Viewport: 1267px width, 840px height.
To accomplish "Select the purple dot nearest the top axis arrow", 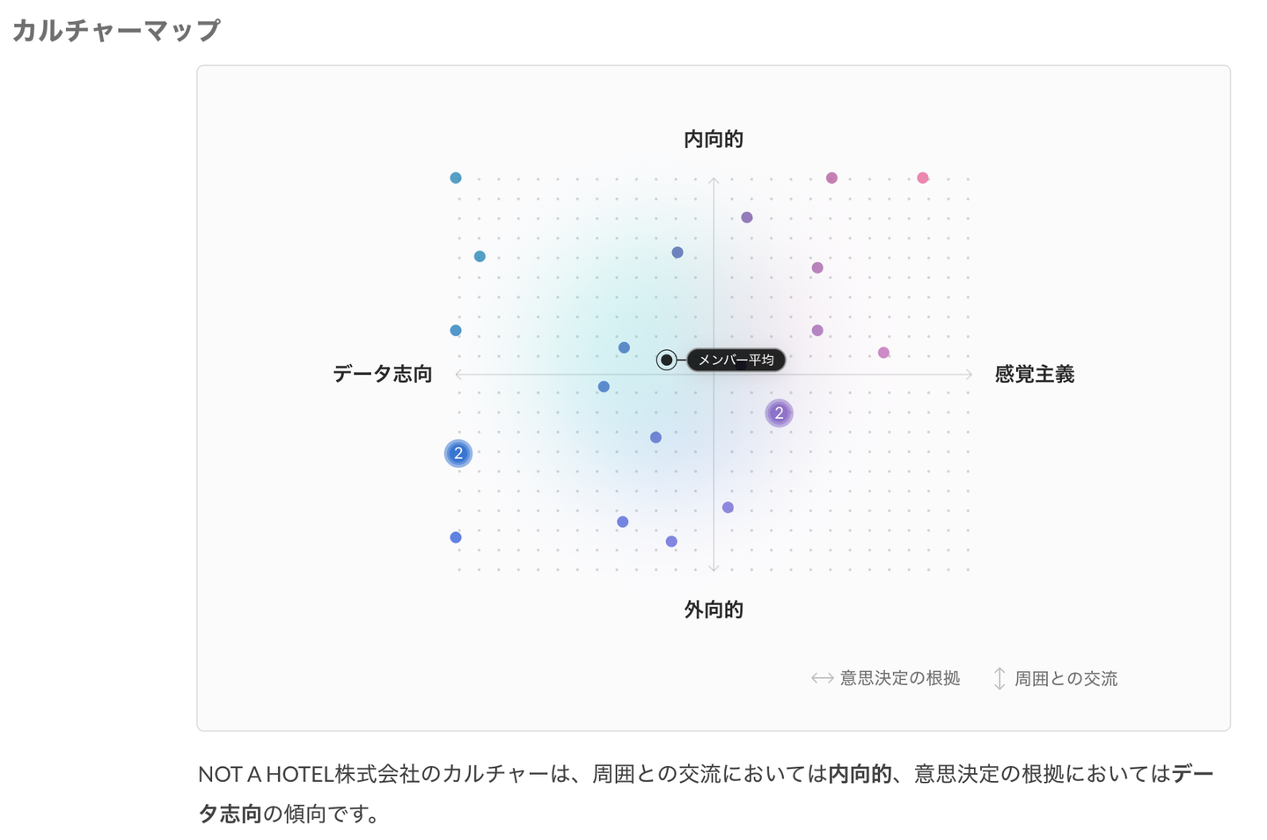I will (747, 217).
